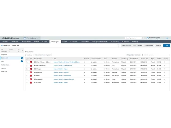Open PDF icon for BOM Hydraulic row
Screen dimensions: 171x128
[x=31, y=79]
